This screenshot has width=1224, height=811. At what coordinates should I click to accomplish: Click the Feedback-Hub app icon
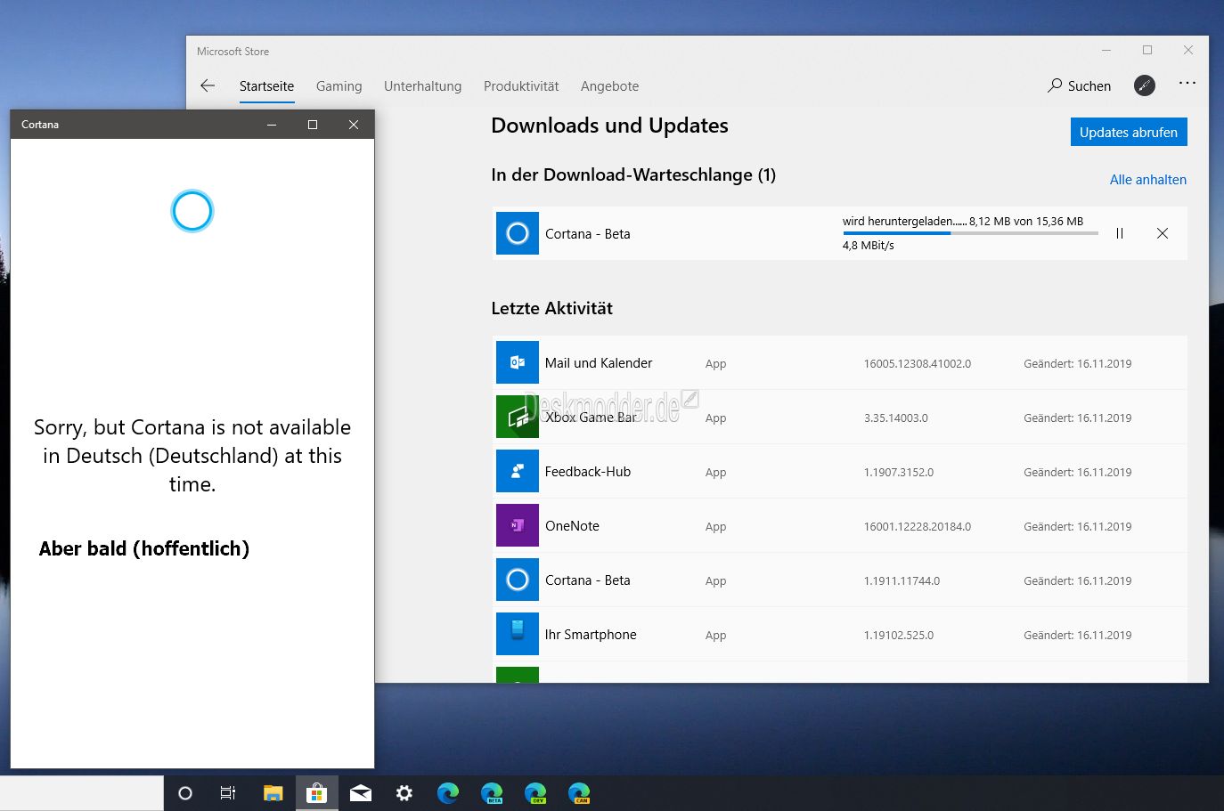coord(518,471)
